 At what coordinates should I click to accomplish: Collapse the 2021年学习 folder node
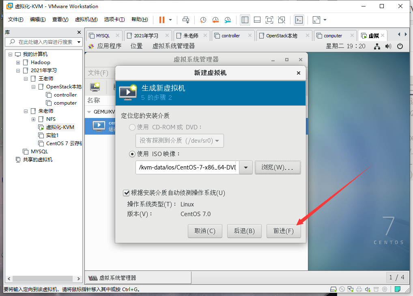[18, 71]
